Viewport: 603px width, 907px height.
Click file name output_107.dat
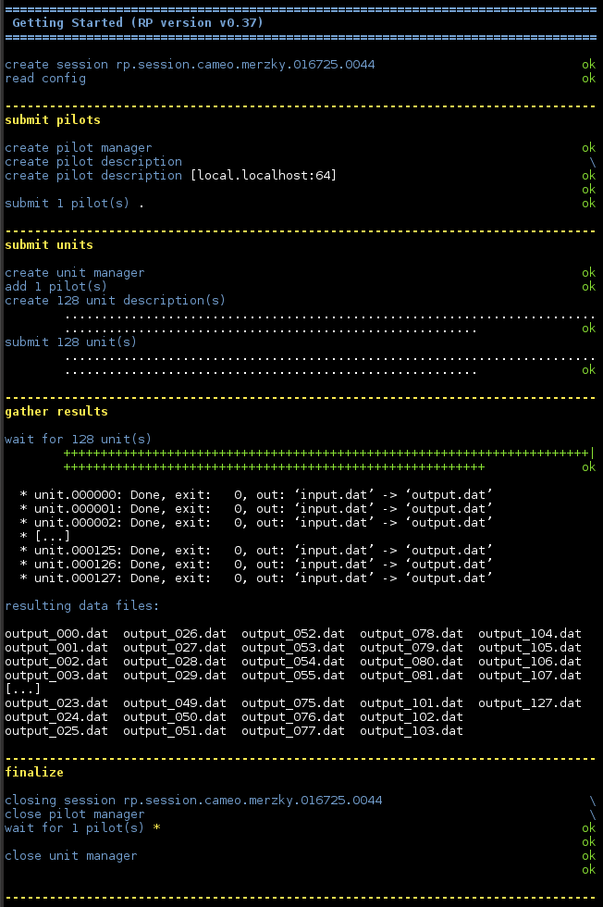(x=530, y=675)
